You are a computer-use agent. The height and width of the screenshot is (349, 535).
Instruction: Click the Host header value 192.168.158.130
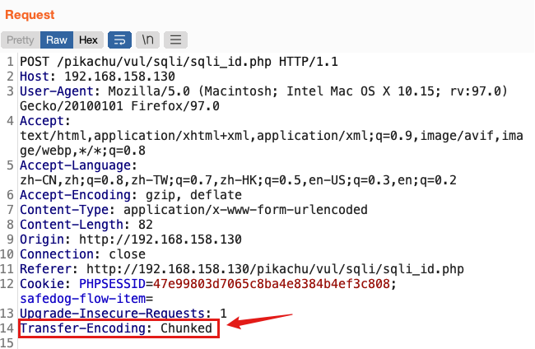pos(120,77)
